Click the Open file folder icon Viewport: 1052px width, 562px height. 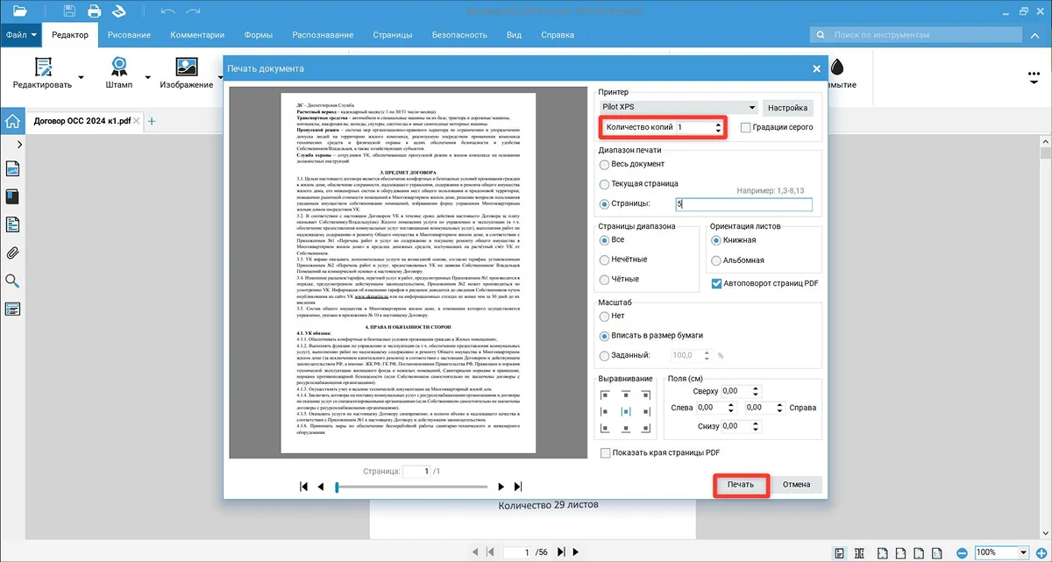[20, 11]
